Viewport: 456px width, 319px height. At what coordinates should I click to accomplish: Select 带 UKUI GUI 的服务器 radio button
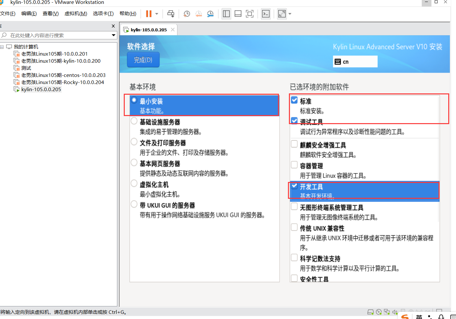point(134,204)
